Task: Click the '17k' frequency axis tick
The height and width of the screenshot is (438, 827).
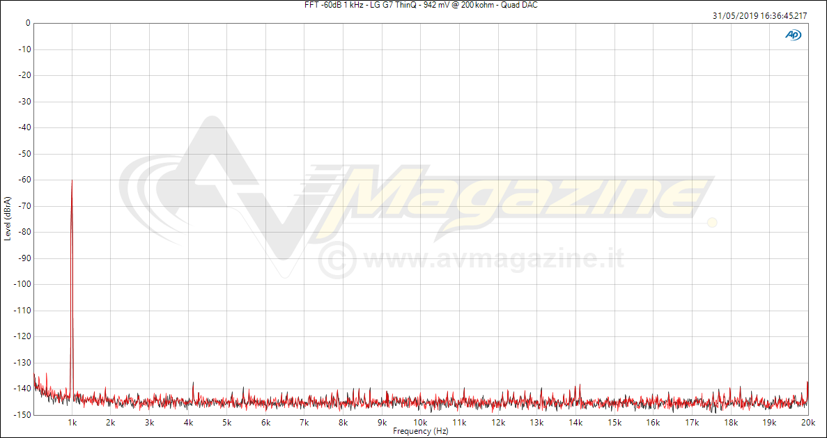Action: 691,423
